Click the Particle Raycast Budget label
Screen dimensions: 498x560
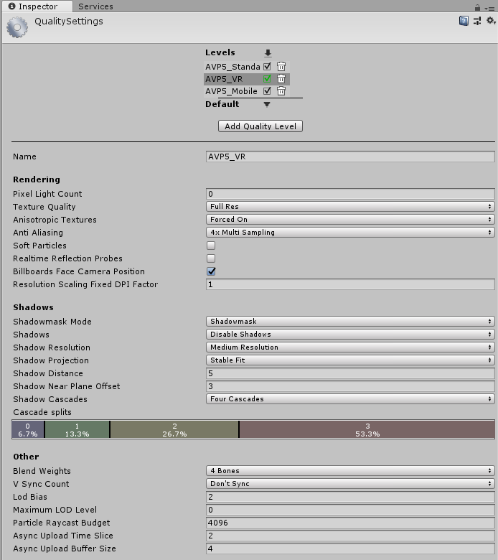pyautogui.click(x=62, y=523)
